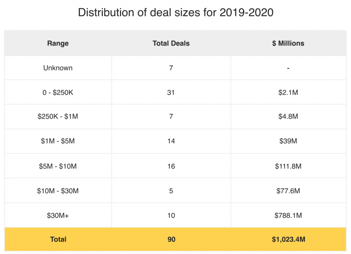Select the $1M - $5M range cell
Viewport: 351px width, 254px height.
(x=58, y=141)
